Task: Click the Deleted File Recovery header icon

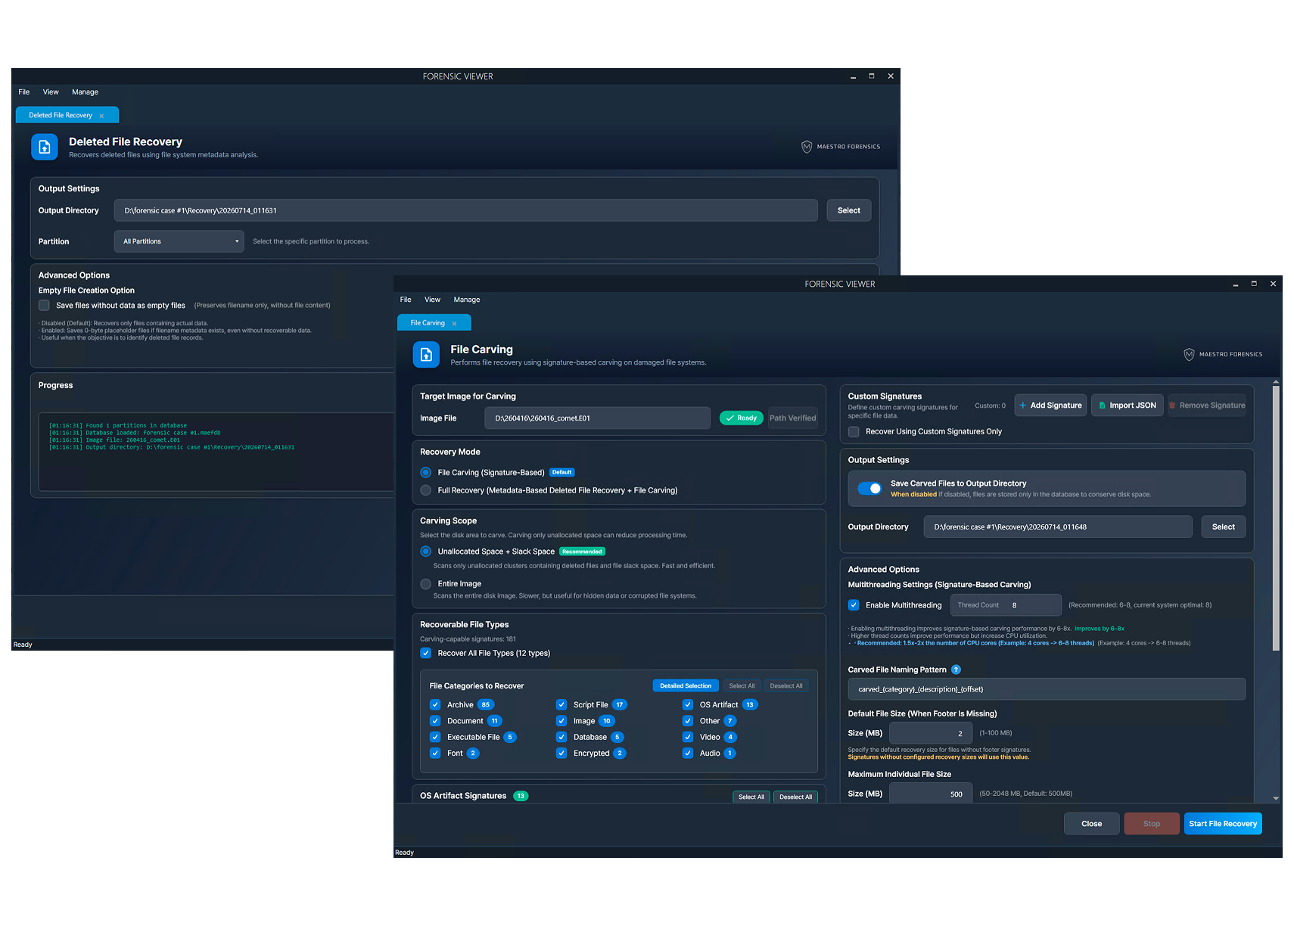Action: (x=45, y=147)
